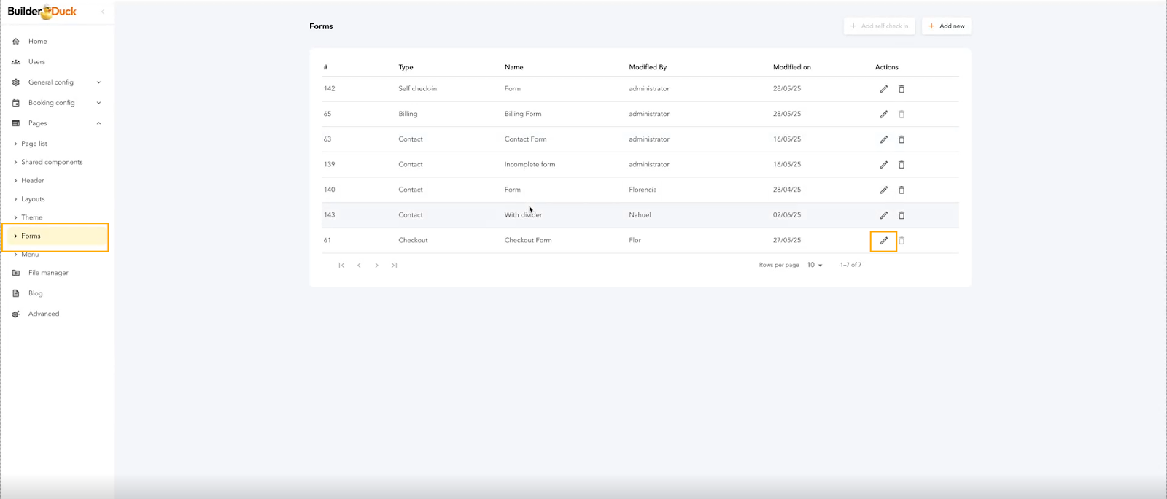Delete the Incomplete form row

pos(902,165)
